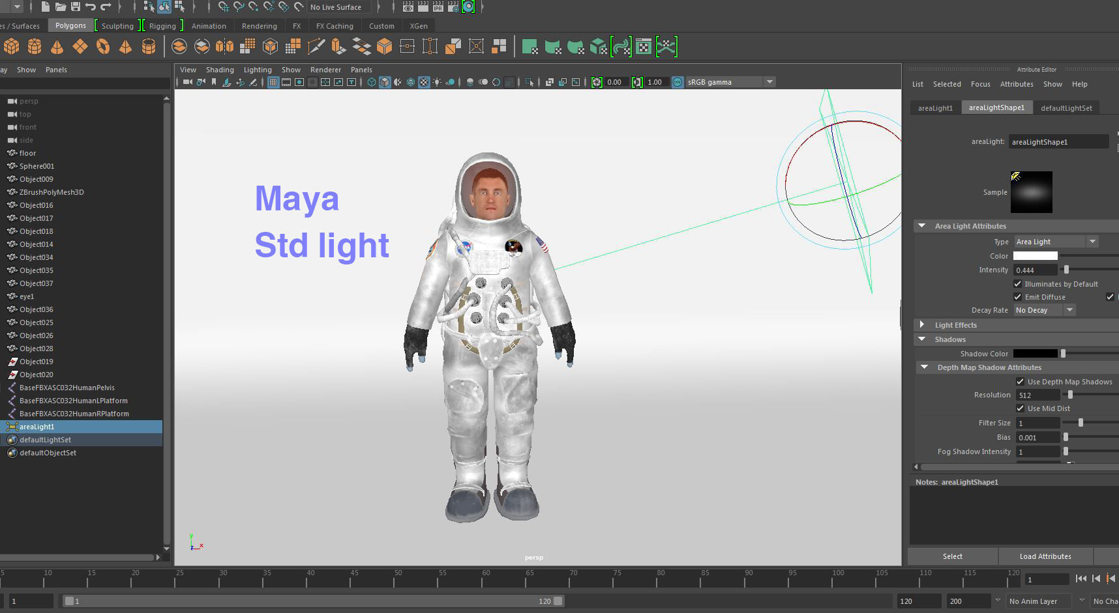
Task: Click the light Sample preview thumbnail
Action: click(x=1032, y=192)
